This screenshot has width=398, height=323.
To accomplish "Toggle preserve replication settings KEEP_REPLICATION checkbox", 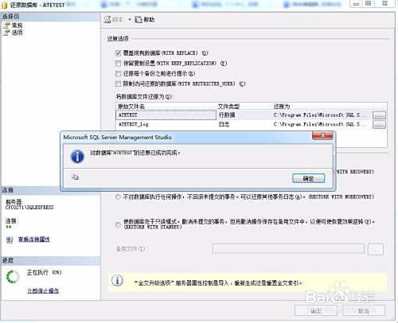I will (118, 64).
